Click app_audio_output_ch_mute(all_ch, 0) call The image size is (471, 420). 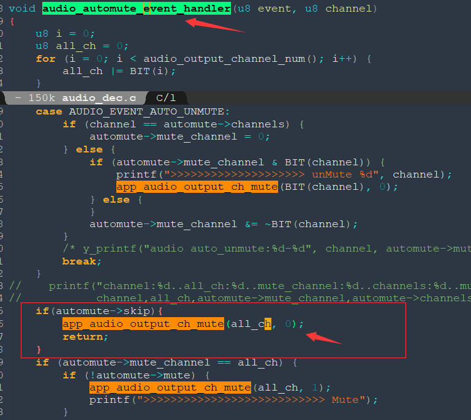[183, 324]
